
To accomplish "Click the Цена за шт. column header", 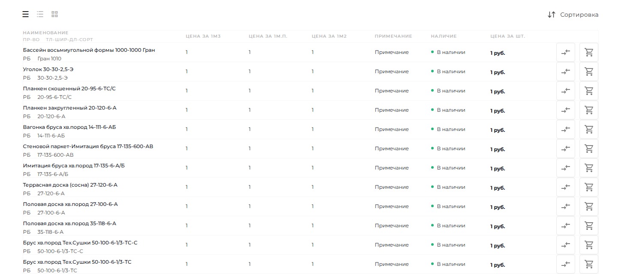I will pyautogui.click(x=507, y=36).
